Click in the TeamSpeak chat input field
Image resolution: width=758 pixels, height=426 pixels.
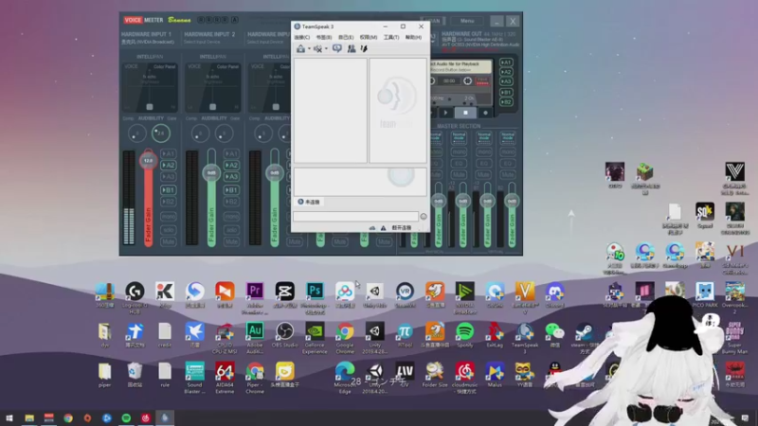coord(356,217)
